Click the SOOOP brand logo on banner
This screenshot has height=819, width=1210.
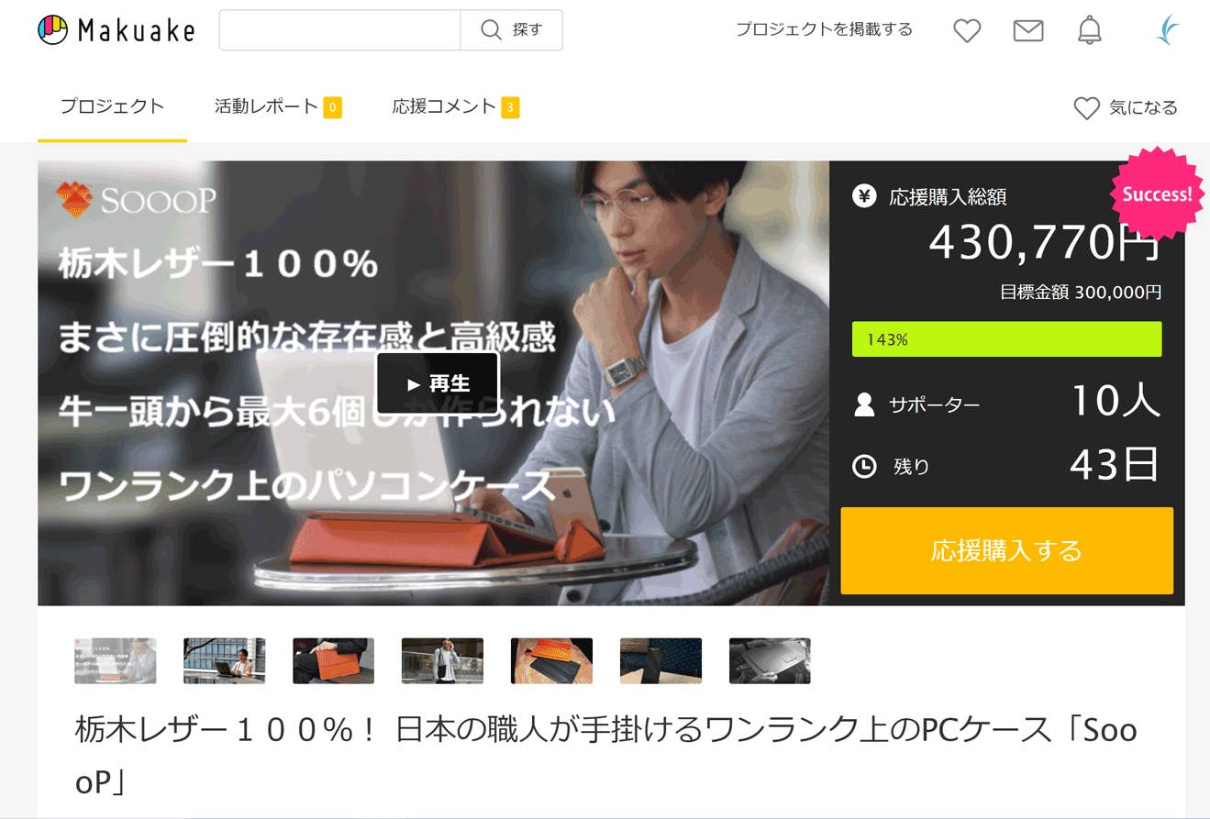[135, 200]
